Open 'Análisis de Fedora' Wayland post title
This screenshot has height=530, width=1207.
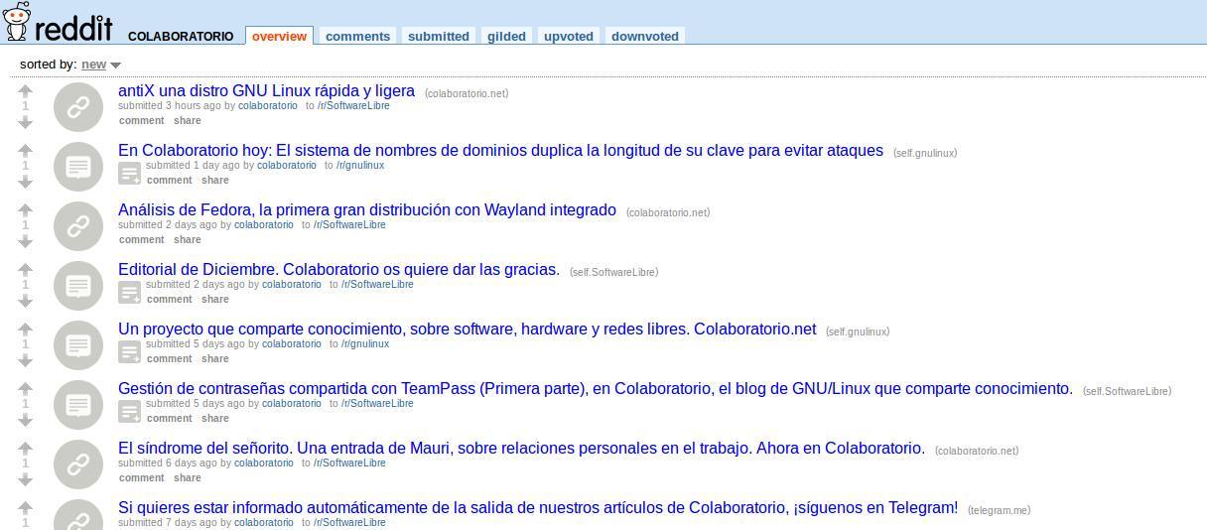tap(367, 210)
